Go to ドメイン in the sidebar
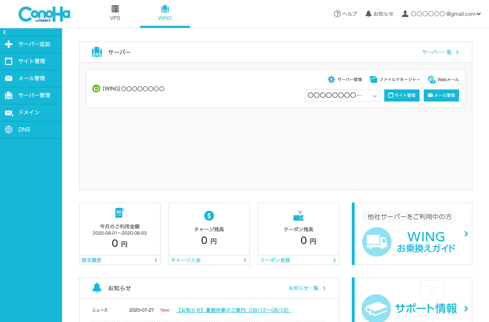The height and width of the screenshot is (322, 489). (29, 112)
